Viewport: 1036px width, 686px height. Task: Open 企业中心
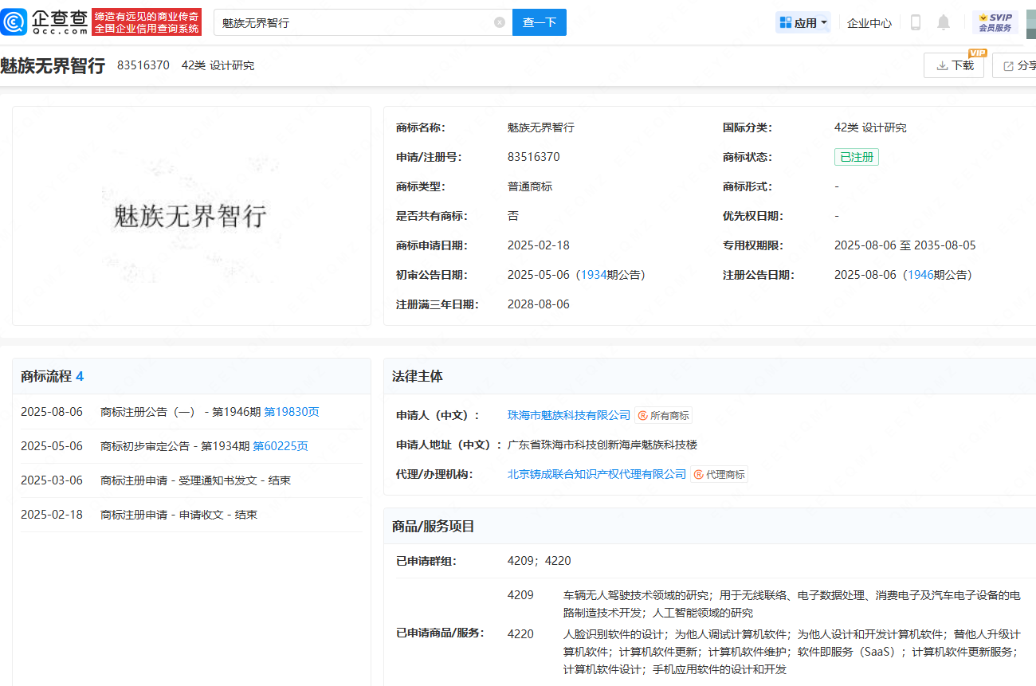[869, 23]
